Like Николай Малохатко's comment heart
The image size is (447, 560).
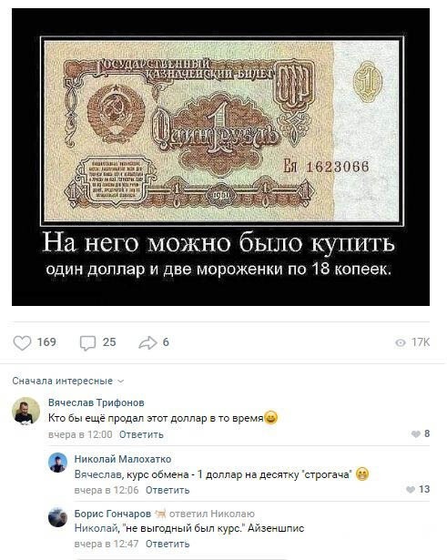tap(411, 489)
